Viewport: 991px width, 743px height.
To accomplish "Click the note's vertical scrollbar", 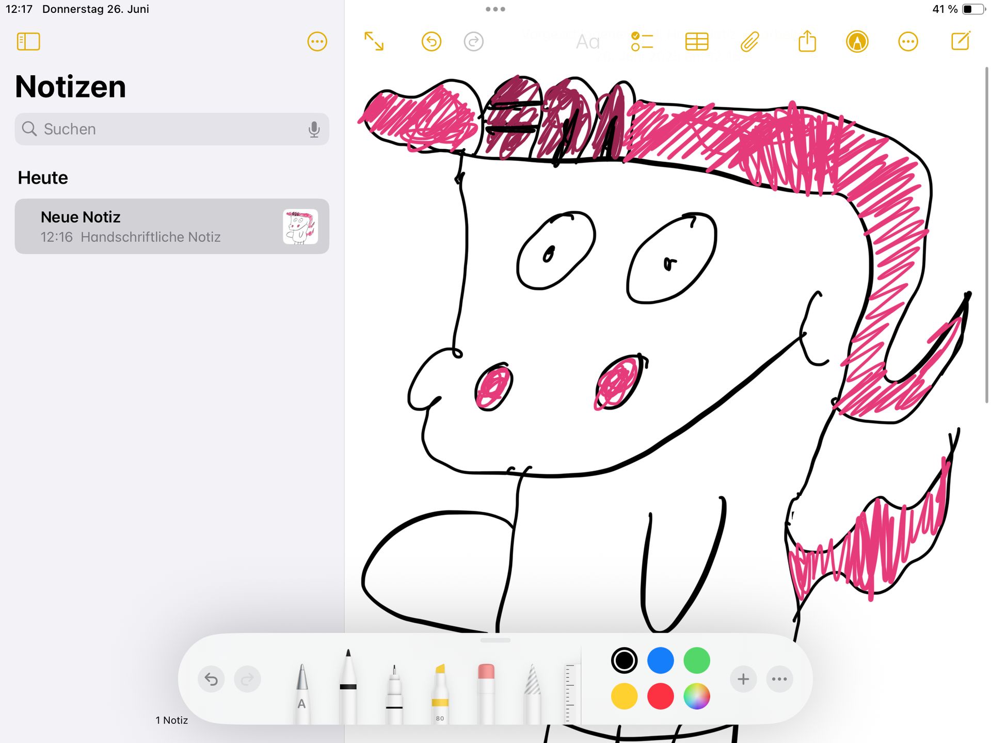I will click(x=986, y=235).
